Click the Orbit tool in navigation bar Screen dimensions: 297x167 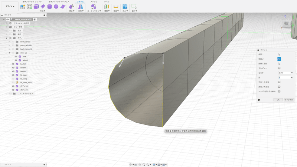130,165
